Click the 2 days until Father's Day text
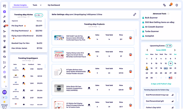 (x=161, y=84)
